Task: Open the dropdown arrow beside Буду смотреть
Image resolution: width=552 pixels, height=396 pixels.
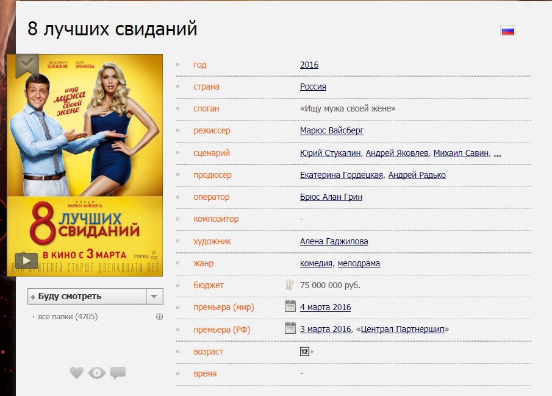Action: pos(154,296)
